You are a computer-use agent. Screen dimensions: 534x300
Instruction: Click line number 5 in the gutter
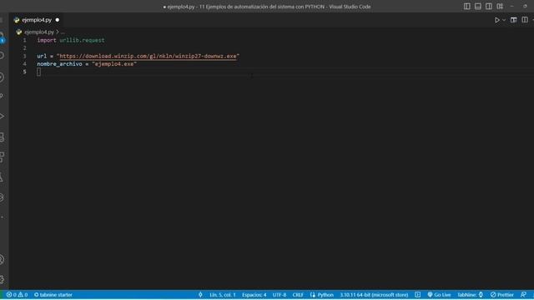coord(24,72)
